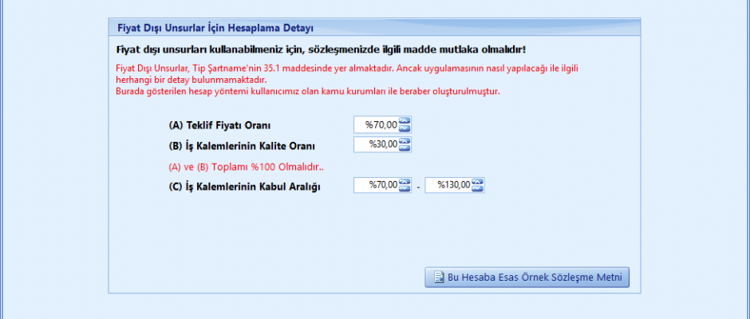Click the Teklif Fiyatı Oranı %70,00 field
Screen dimensions: 750x319
(377, 124)
